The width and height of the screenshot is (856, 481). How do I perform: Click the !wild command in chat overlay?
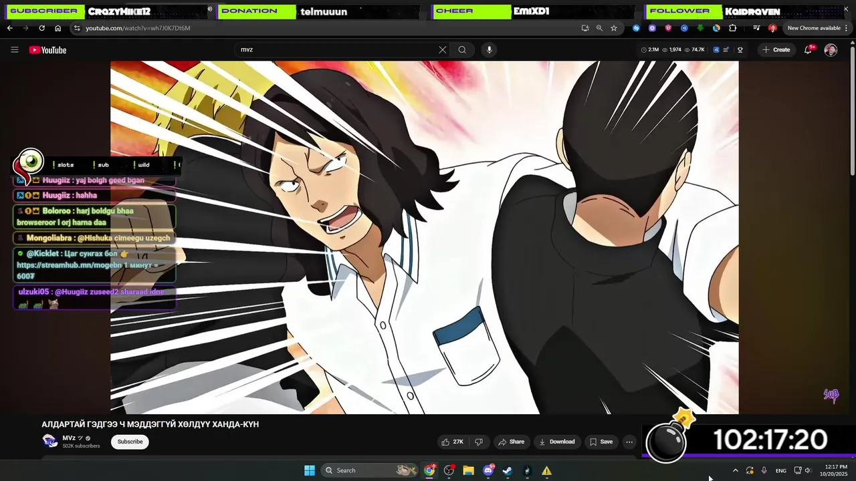tap(141, 165)
